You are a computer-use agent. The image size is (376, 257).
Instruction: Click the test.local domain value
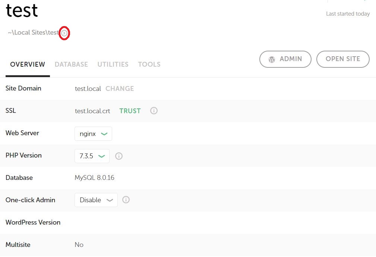[88, 89]
